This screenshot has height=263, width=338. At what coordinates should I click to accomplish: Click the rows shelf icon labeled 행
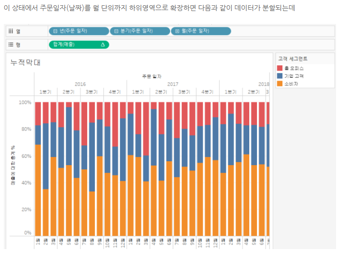[x=11, y=45]
